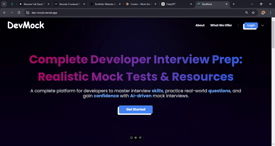Open the About navigation item
Screen dimensions: 275x146
pos(200,25)
